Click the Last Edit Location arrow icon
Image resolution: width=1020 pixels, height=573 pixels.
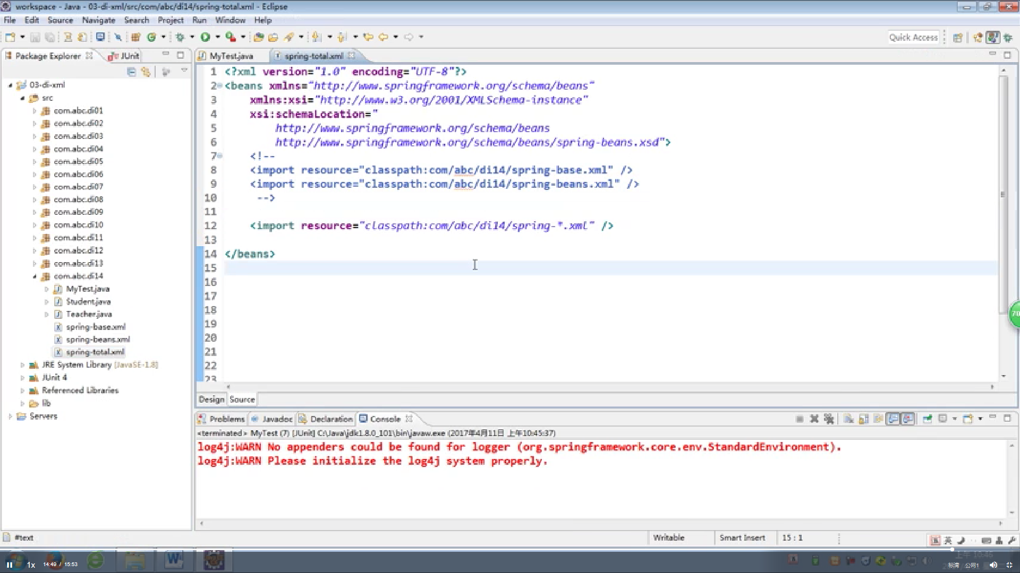click(368, 37)
